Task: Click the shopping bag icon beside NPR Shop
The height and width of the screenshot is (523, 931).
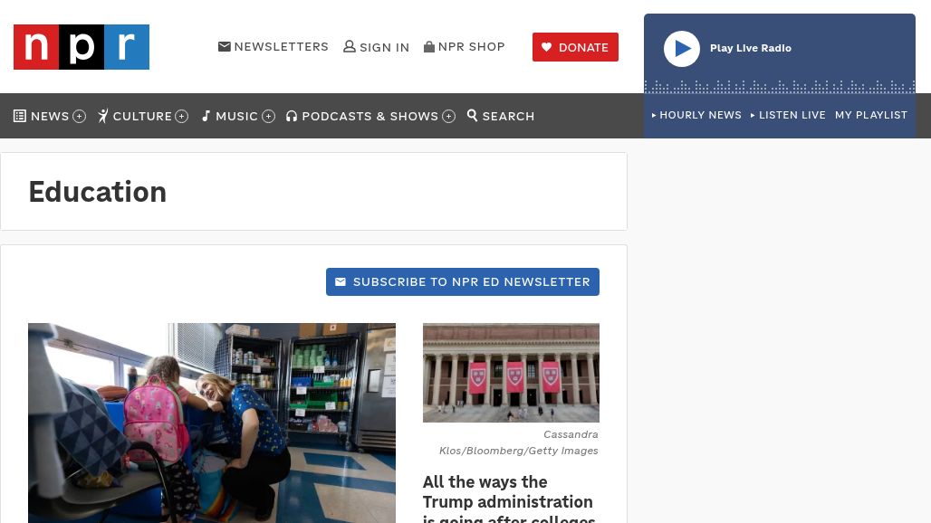Action: coord(429,46)
